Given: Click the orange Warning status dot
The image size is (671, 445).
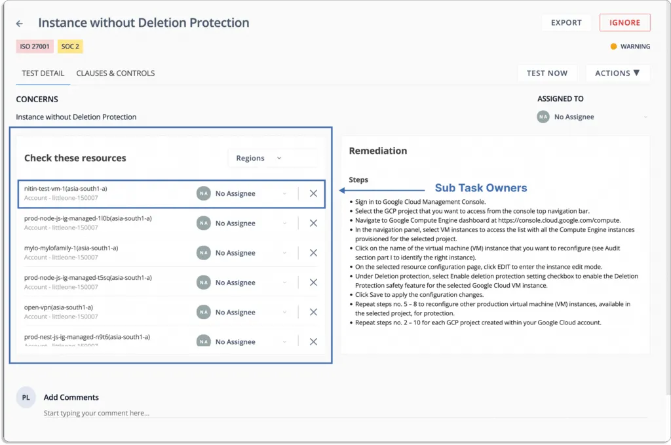Looking at the screenshot, I should point(613,47).
